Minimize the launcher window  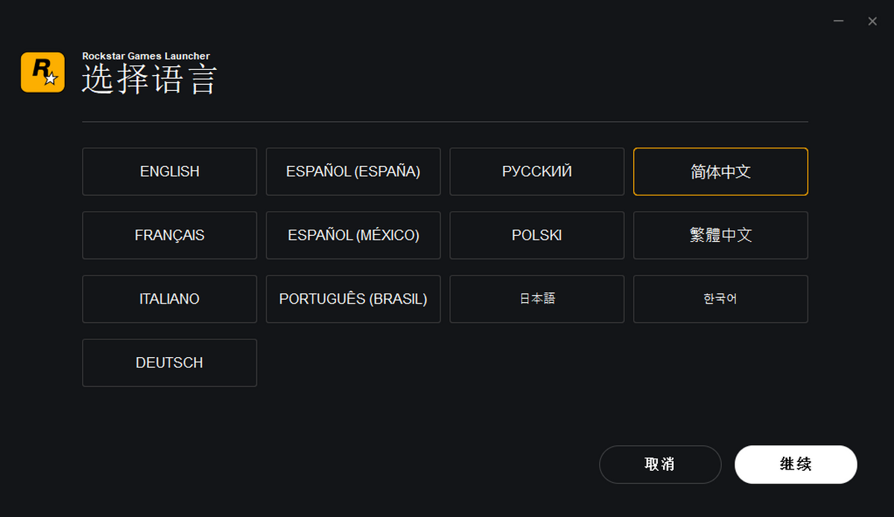pyautogui.click(x=839, y=22)
